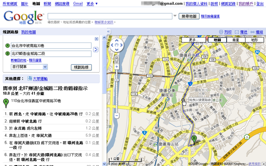The width and height of the screenshot is (266, 166).
Task: Select the 規劃路線 tab
Action: 11,32
